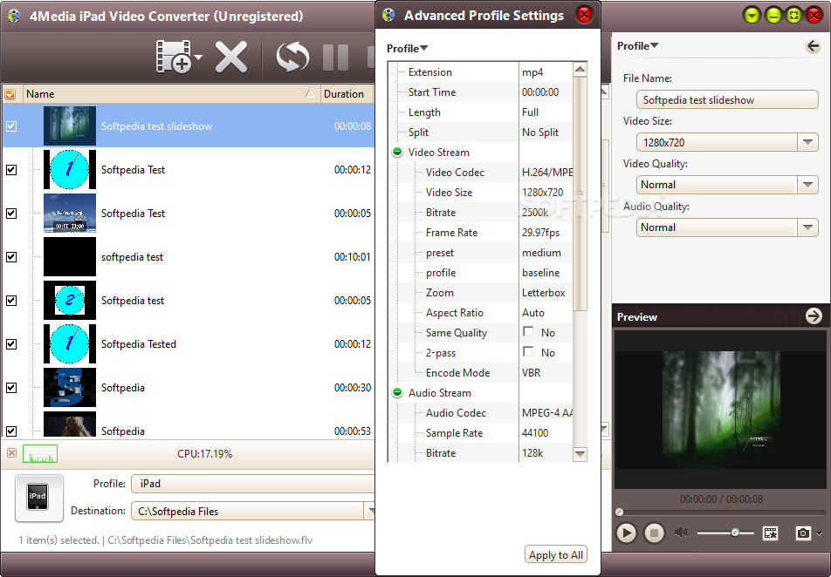Image resolution: width=831 pixels, height=577 pixels.
Task: Stop the preview playback
Action: (x=655, y=533)
